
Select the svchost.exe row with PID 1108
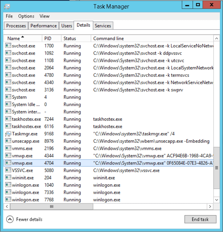click(x=108, y=60)
